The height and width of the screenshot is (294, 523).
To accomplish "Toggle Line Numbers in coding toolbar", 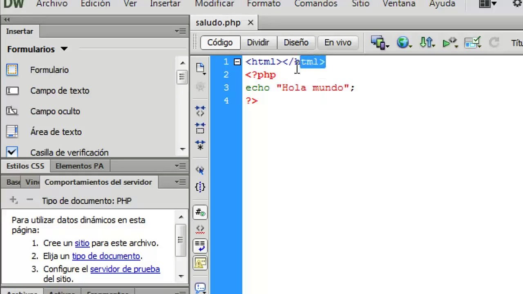I will pos(200,212).
